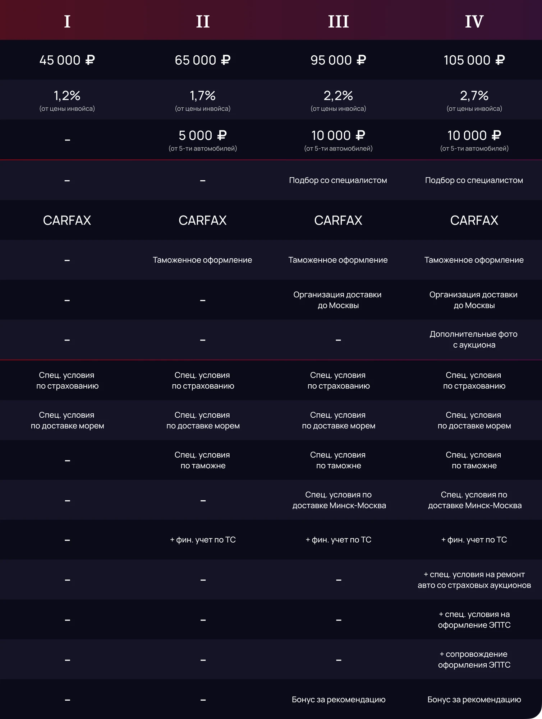The width and height of the screenshot is (542, 719).
Task: Click Дополнительные фото с аукциона cell
Action: point(474,339)
